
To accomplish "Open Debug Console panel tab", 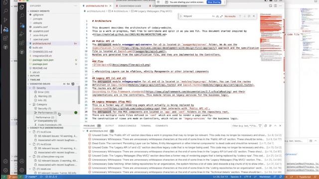I will [127, 126].
